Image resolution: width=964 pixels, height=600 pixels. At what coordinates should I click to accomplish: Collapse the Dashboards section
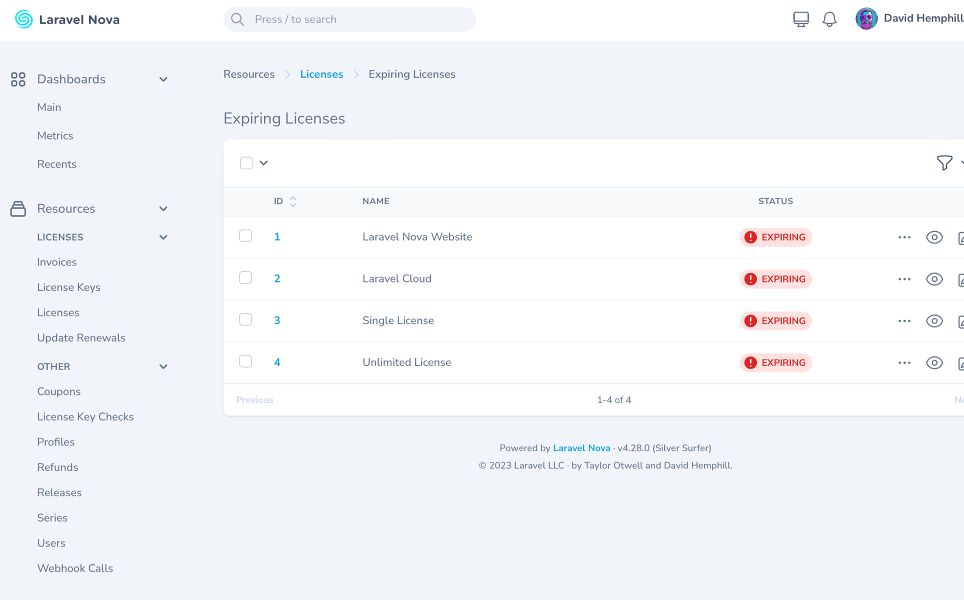tap(163, 79)
